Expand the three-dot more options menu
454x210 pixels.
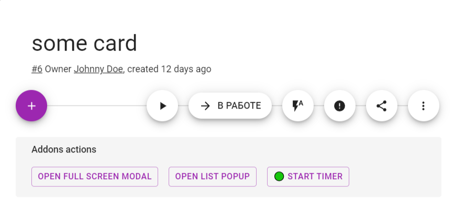coord(424,106)
